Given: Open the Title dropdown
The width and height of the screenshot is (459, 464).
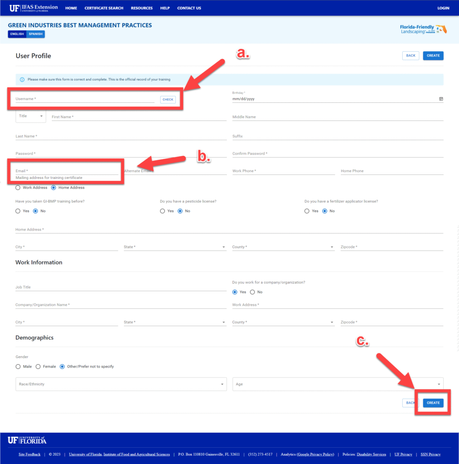Looking at the screenshot, I should tap(31, 116).
